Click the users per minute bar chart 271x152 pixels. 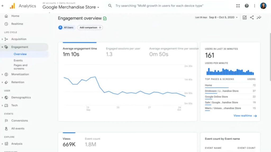[x=230, y=72]
